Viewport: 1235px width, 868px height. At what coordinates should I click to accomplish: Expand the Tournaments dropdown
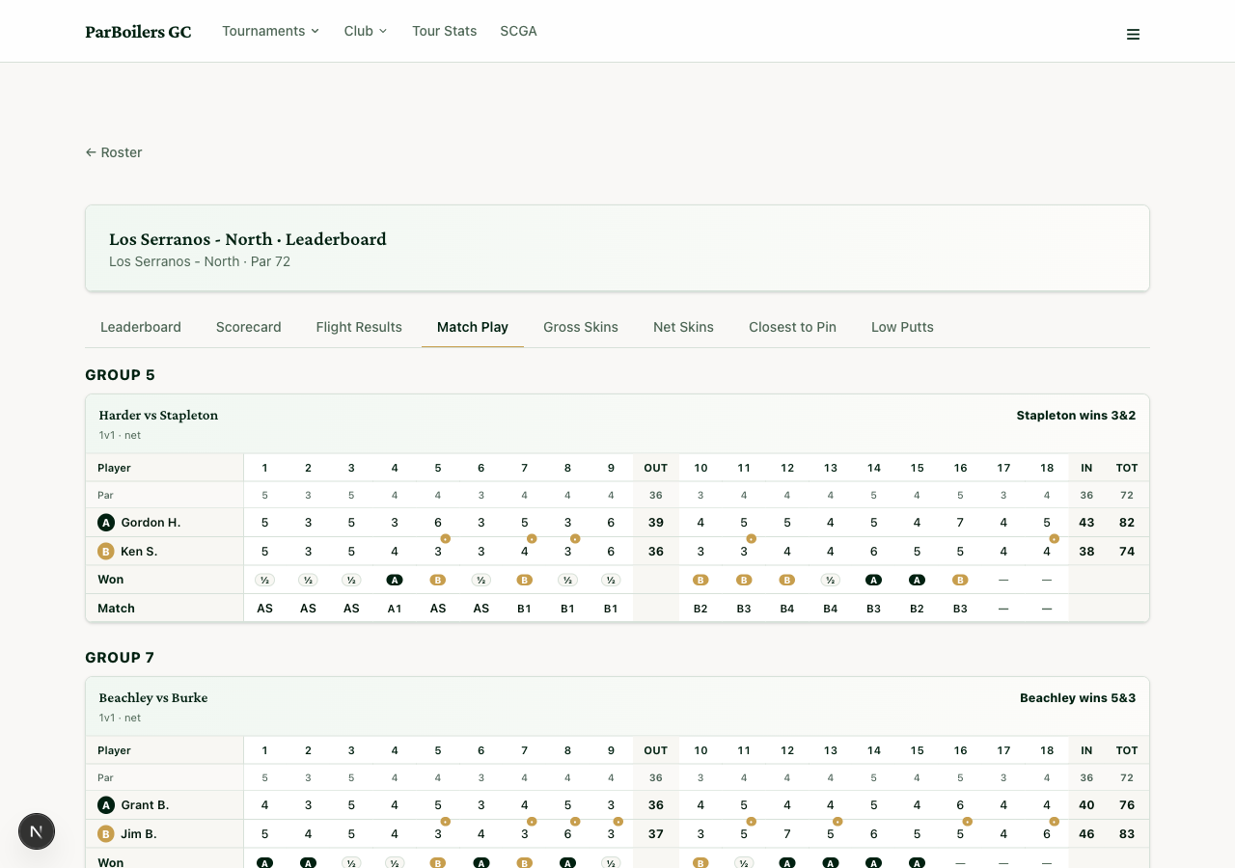[x=271, y=31]
